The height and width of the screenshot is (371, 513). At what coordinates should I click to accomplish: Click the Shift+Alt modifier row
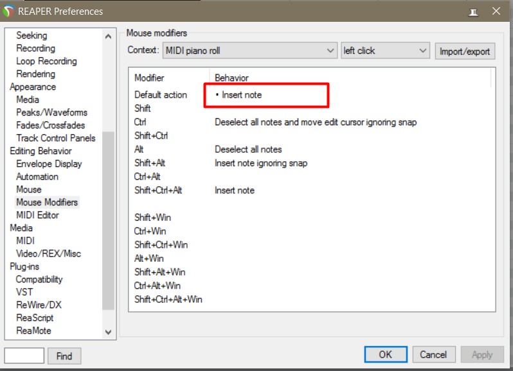pos(150,163)
